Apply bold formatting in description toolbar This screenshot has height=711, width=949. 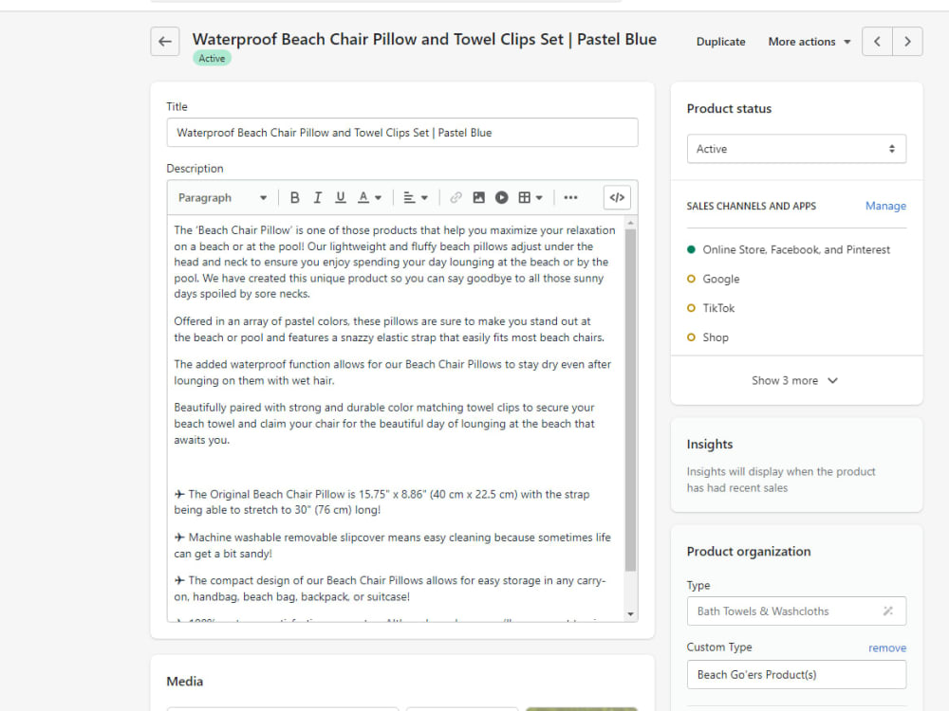[295, 198]
